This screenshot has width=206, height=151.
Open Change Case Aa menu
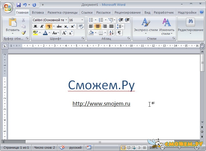(x=56, y=33)
